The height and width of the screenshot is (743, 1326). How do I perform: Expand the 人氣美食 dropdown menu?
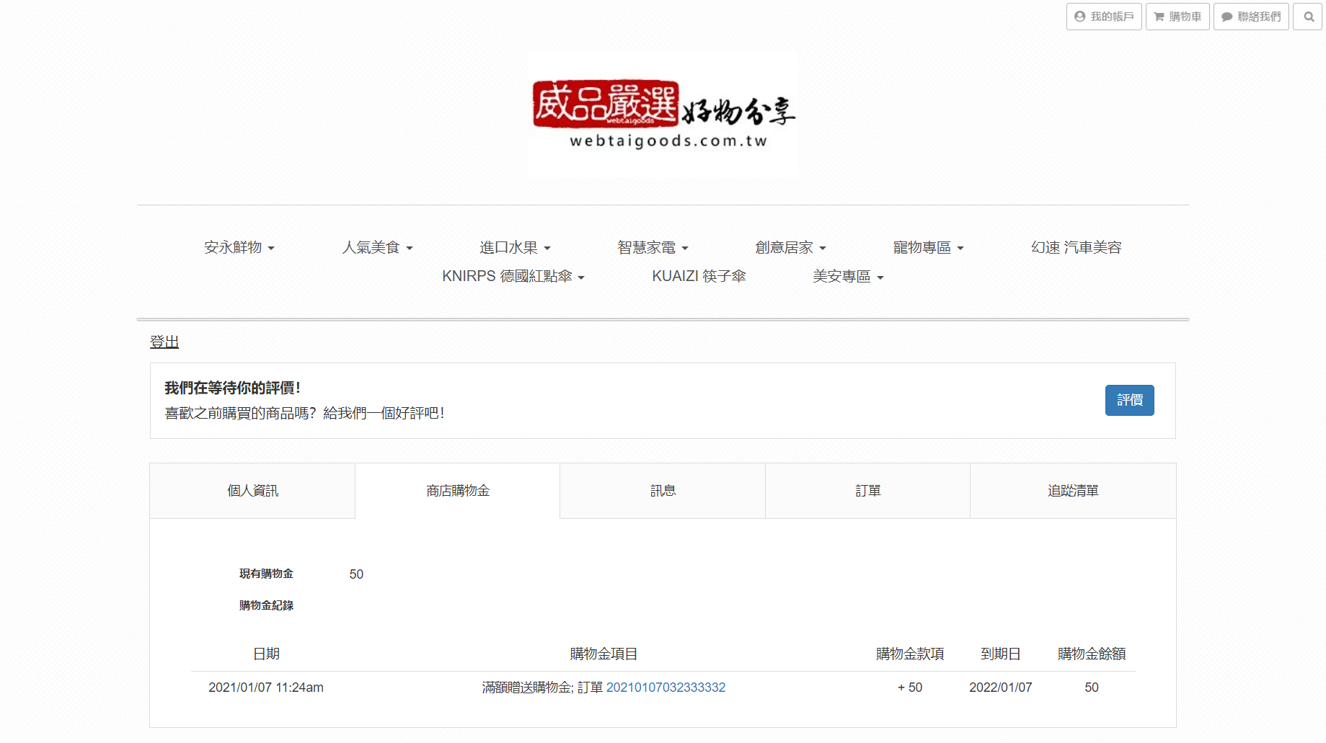(x=377, y=248)
